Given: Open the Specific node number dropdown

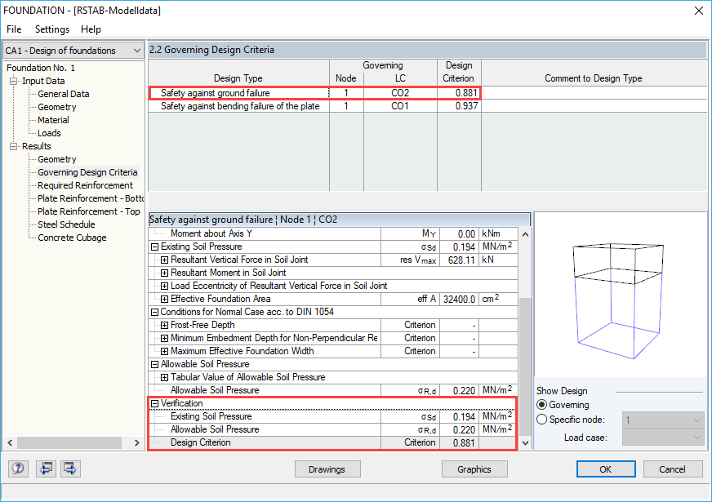Looking at the screenshot, I should (x=662, y=420).
